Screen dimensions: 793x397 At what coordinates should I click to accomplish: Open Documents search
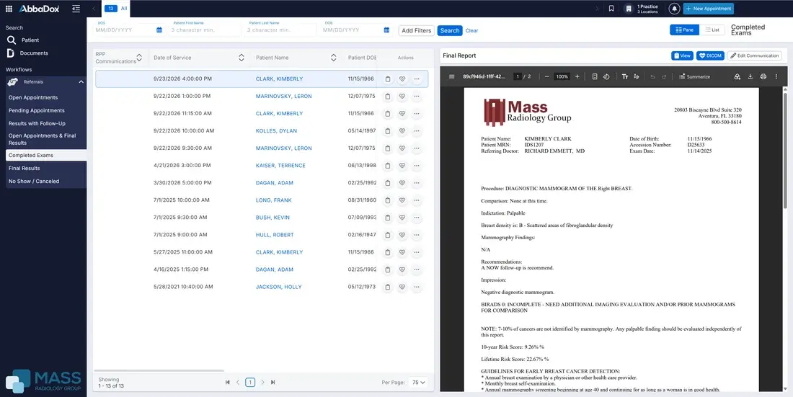coord(27,53)
